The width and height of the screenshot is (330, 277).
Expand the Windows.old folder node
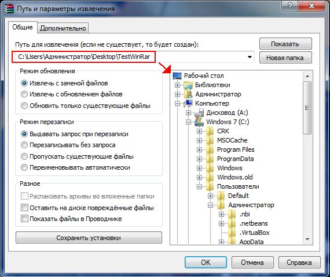(199, 177)
